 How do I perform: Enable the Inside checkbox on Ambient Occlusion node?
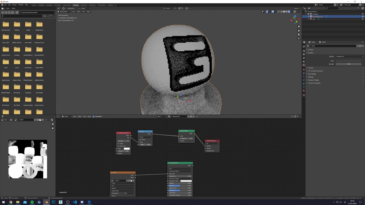coord(118,143)
